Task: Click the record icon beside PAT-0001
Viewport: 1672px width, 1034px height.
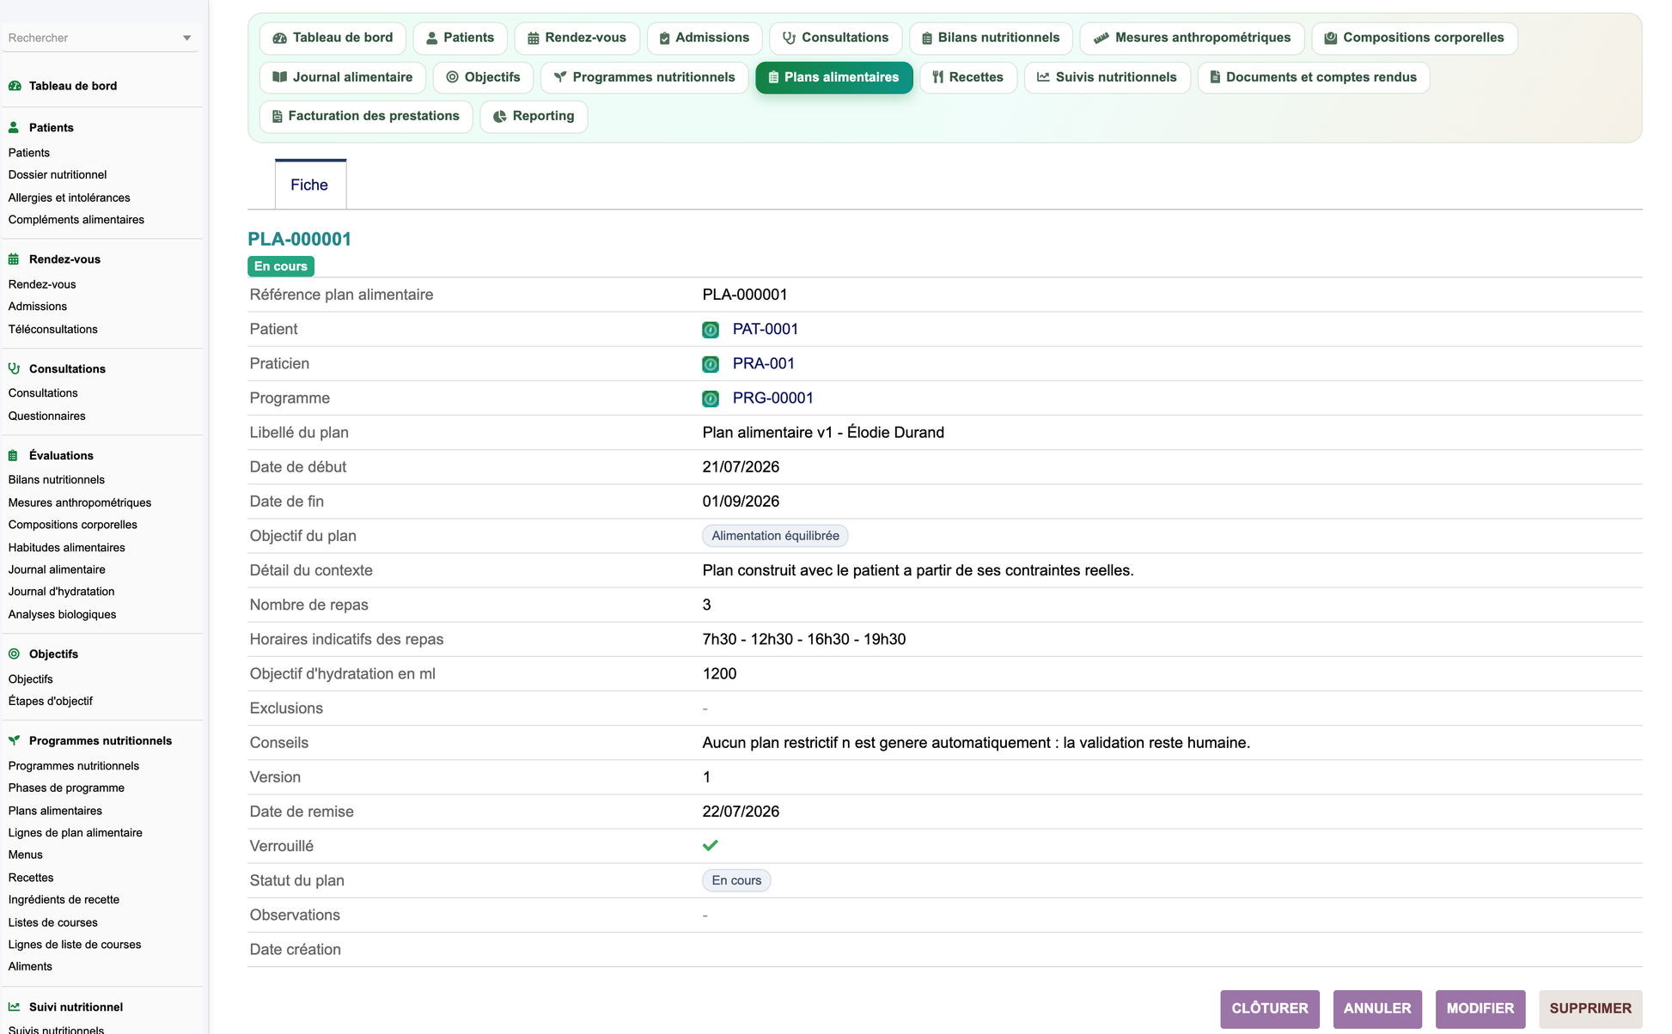Action: click(711, 330)
